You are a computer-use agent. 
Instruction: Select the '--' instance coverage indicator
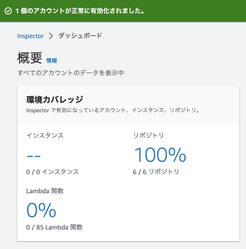click(34, 155)
